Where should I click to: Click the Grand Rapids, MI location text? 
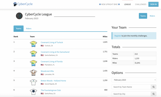point(51,84)
